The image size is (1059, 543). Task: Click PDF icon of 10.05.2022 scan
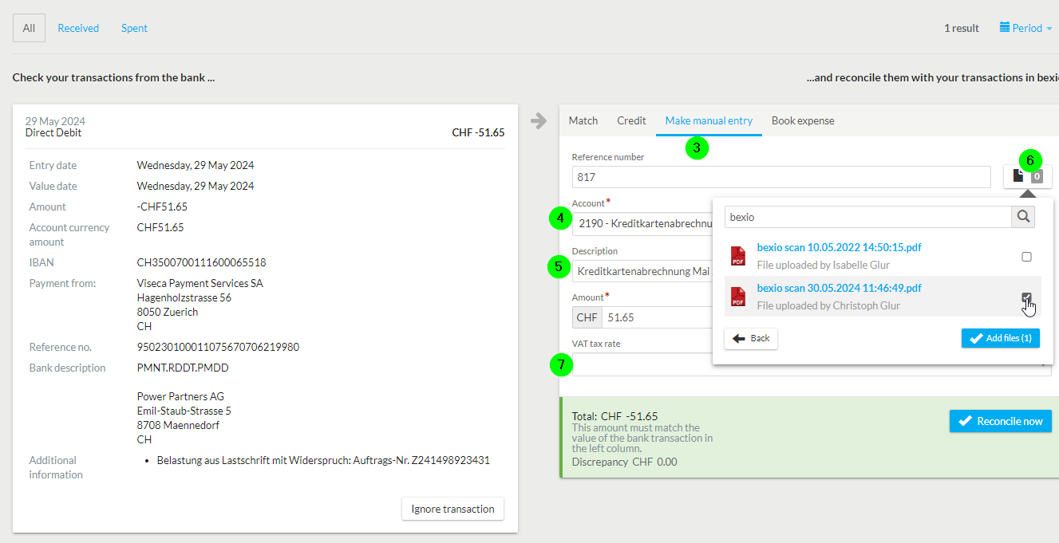(738, 256)
